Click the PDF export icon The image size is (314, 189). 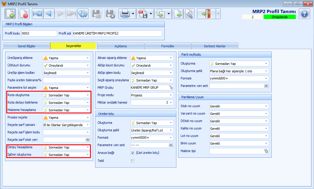(x=143, y=14)
